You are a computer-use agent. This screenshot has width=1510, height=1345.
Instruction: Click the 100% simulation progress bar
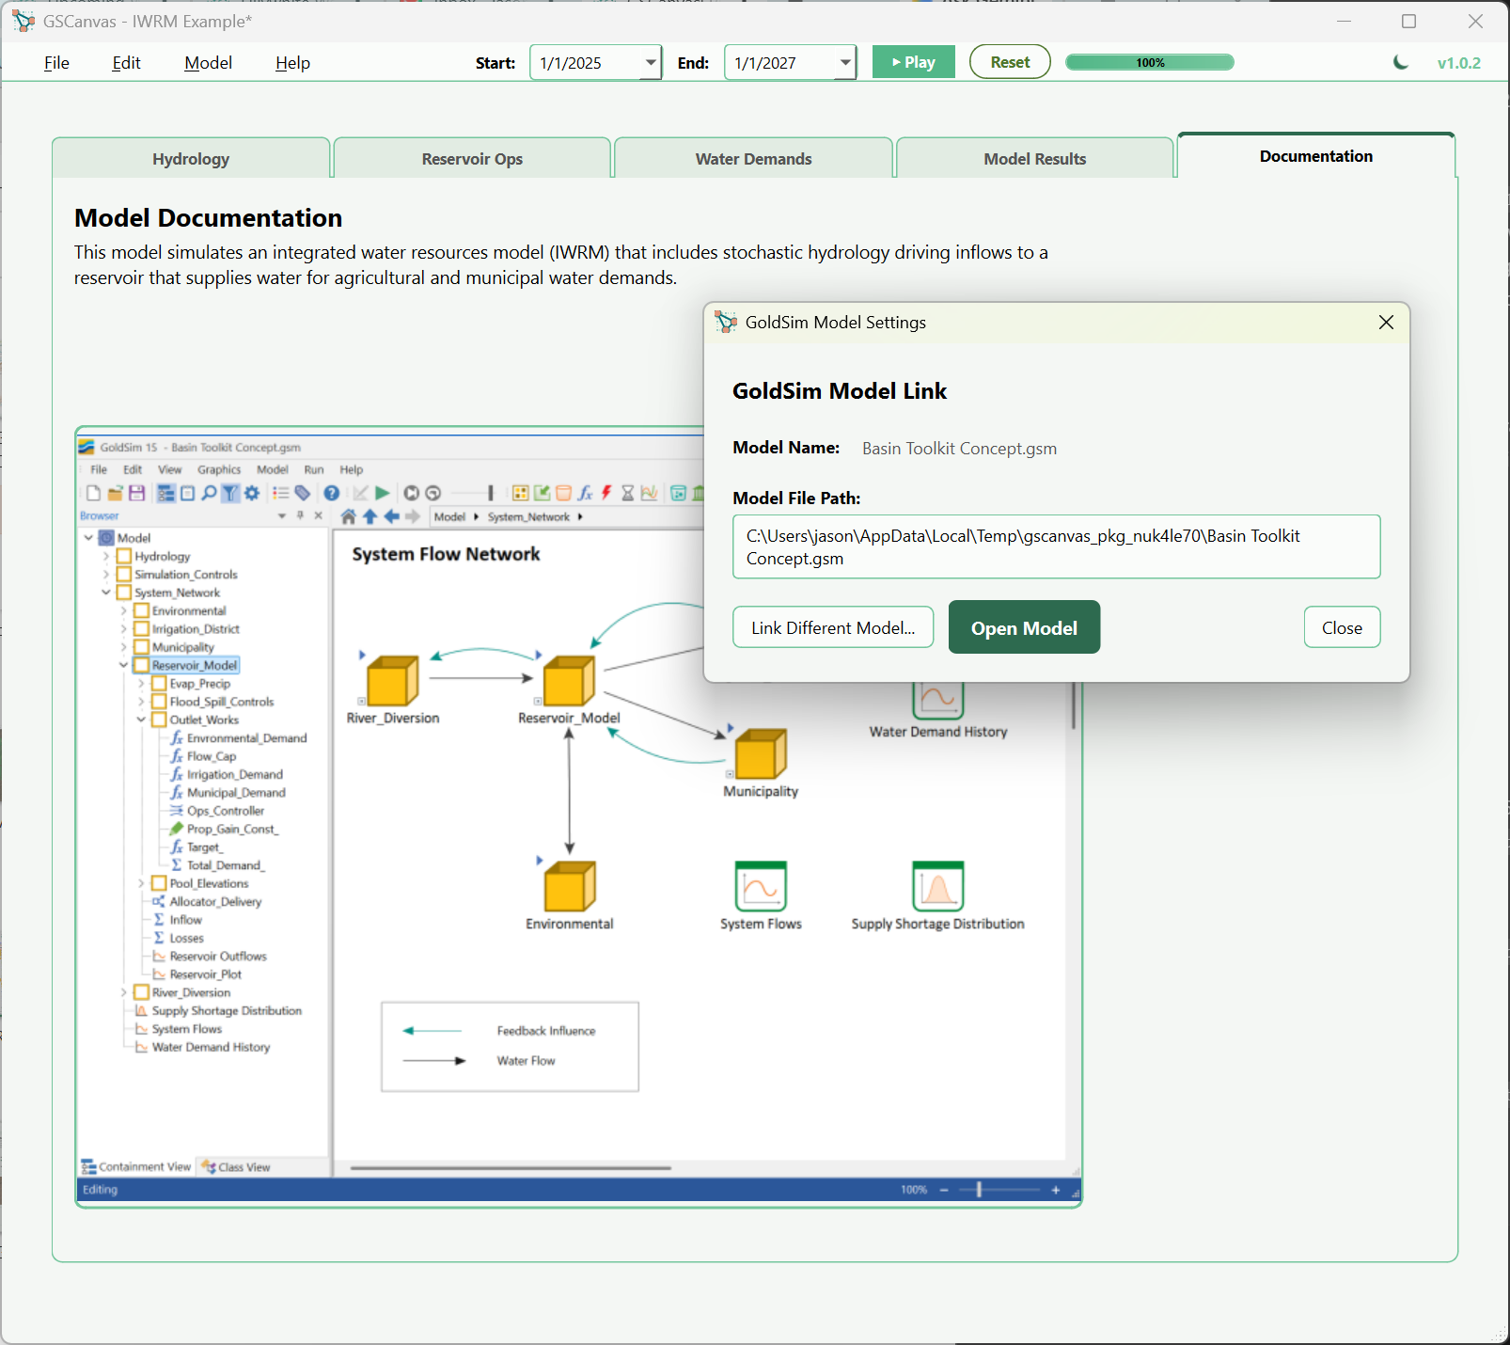tap(1150, 62)
